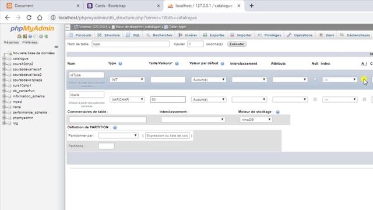The width and height of the screenshot is (373, 210).
Task: Click the Définition de PARTITION help icon
Action: [115, 128]
